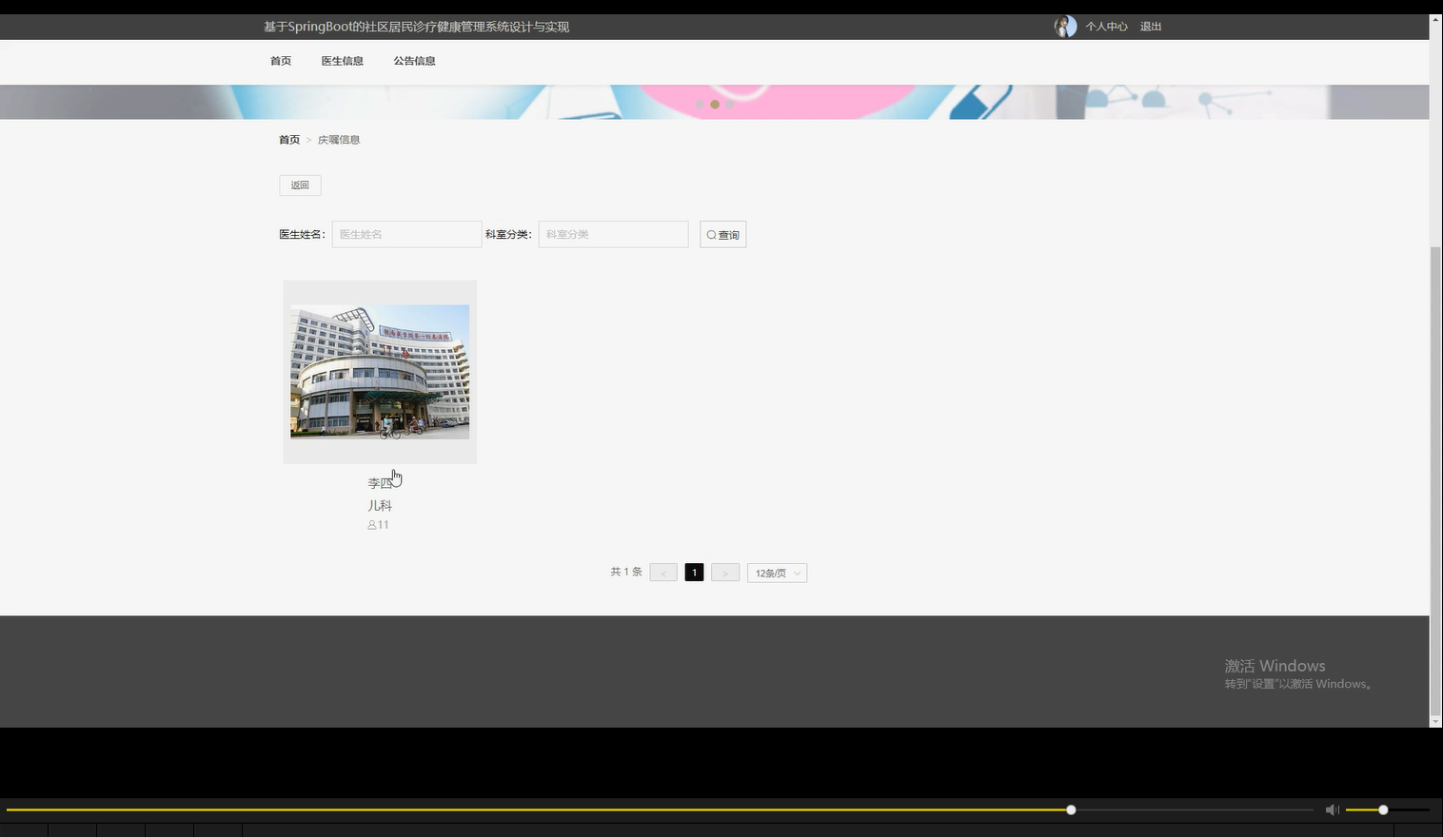This screenshot has width=1443, height=837.
Task: Click the previous page arrow in pagination
Action: pyautogui.click(x=662, y=572)
